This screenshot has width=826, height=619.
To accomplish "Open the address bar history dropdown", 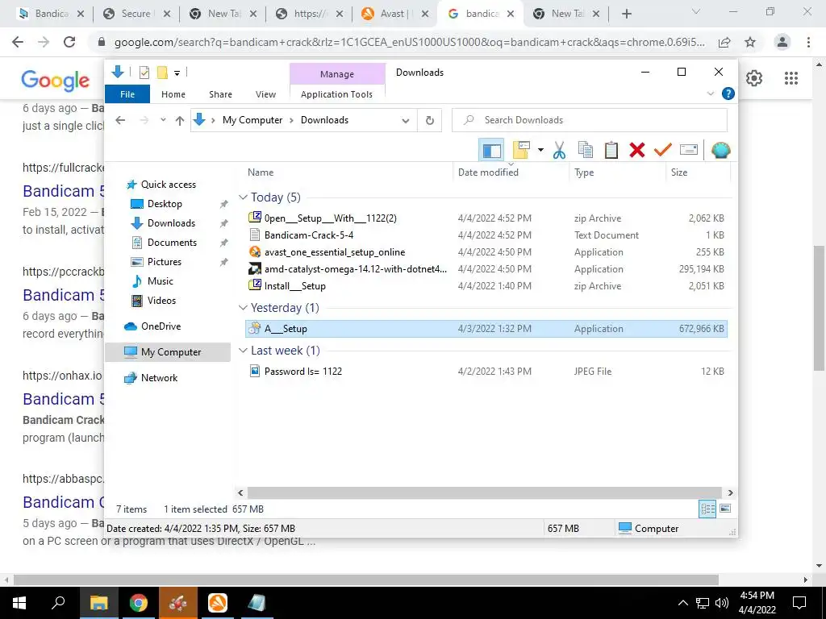I will [406, 121].
